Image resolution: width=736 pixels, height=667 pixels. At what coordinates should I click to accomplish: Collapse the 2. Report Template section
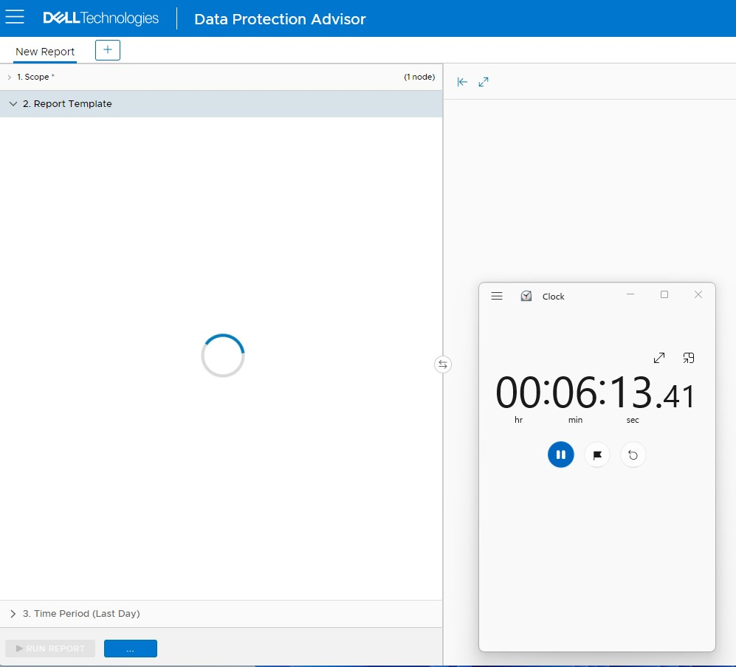[x=13, y=104]
